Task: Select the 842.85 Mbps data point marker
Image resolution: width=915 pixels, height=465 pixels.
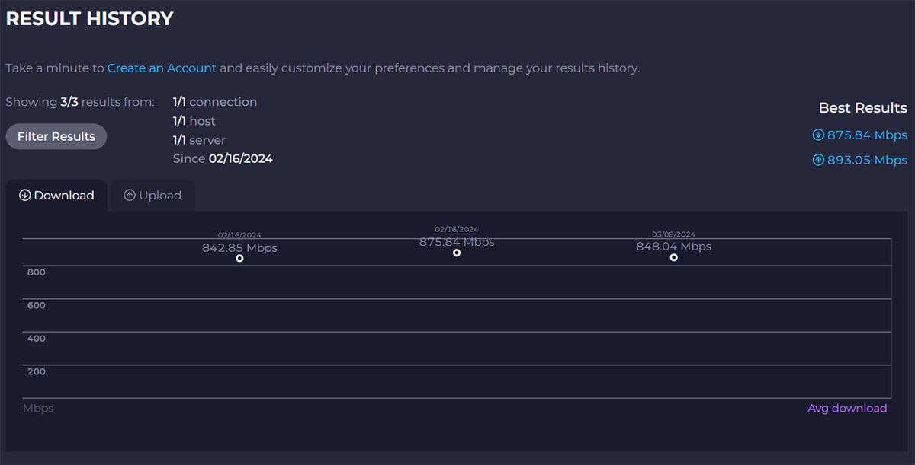Action: coord(239,258)
